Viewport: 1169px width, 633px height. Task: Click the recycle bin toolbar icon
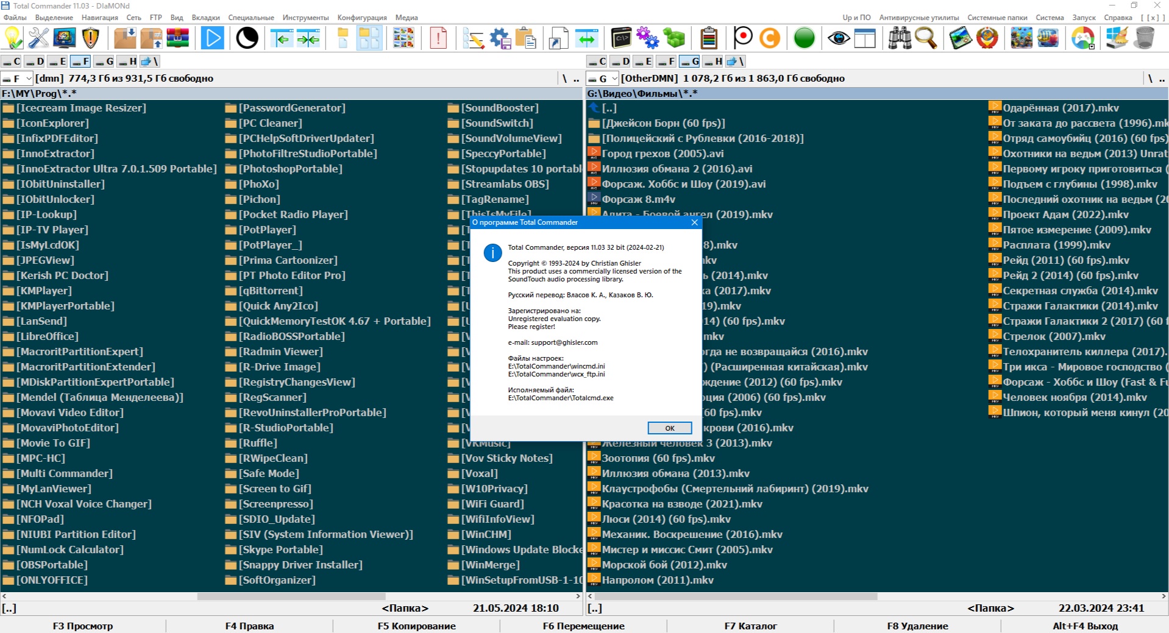(1145, 38)
